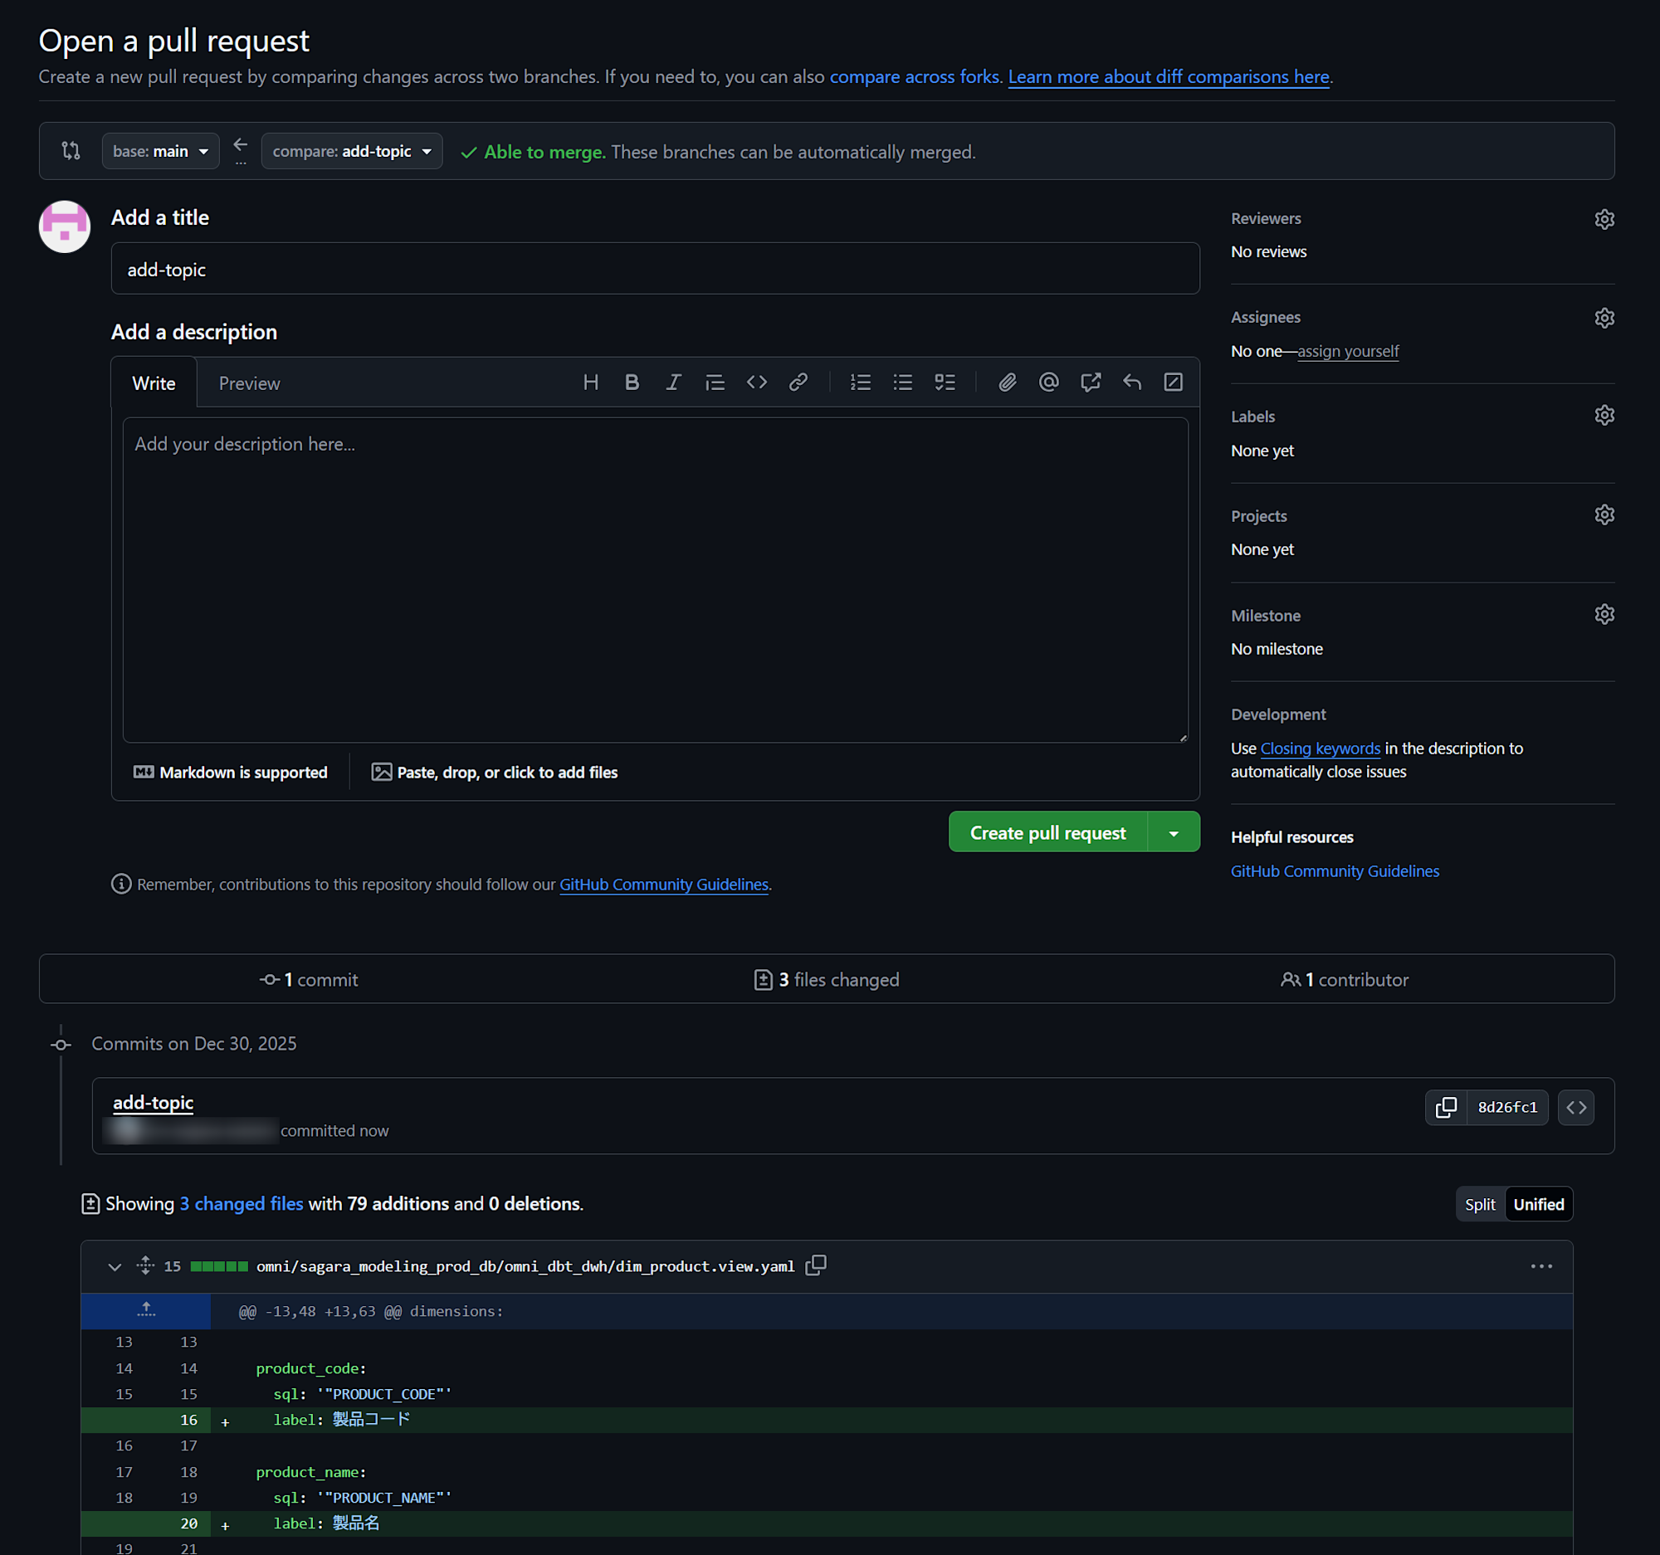Click the Bold formatting icon
Image resolution: width=1660 pixels, height=1555 pixels.
[x=632, y=383]
